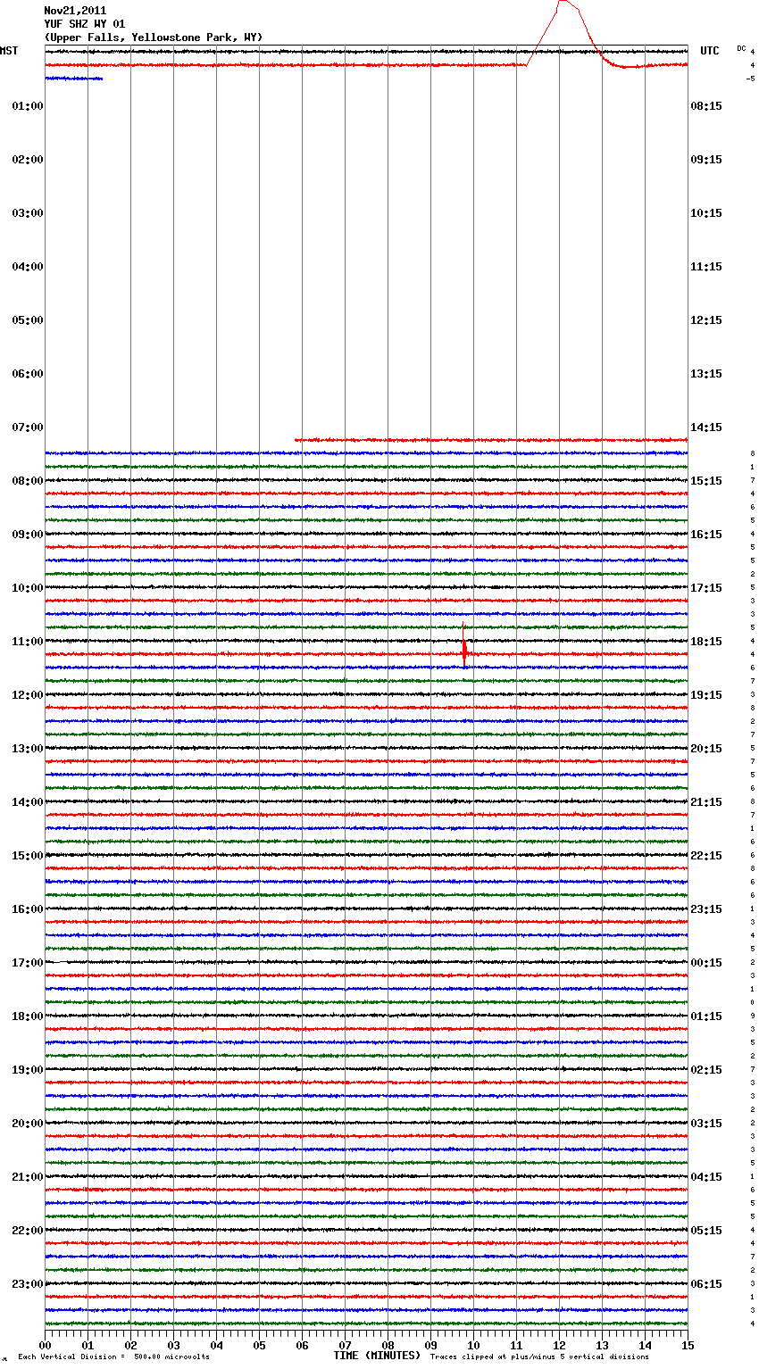Select the 02:00 MST time label

(x=28, y=160)
